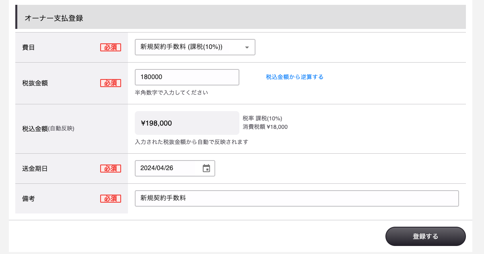Screen dimensions: 484x254
Task: Click the 送金期日 row label
Action: [x=35, y=169]
